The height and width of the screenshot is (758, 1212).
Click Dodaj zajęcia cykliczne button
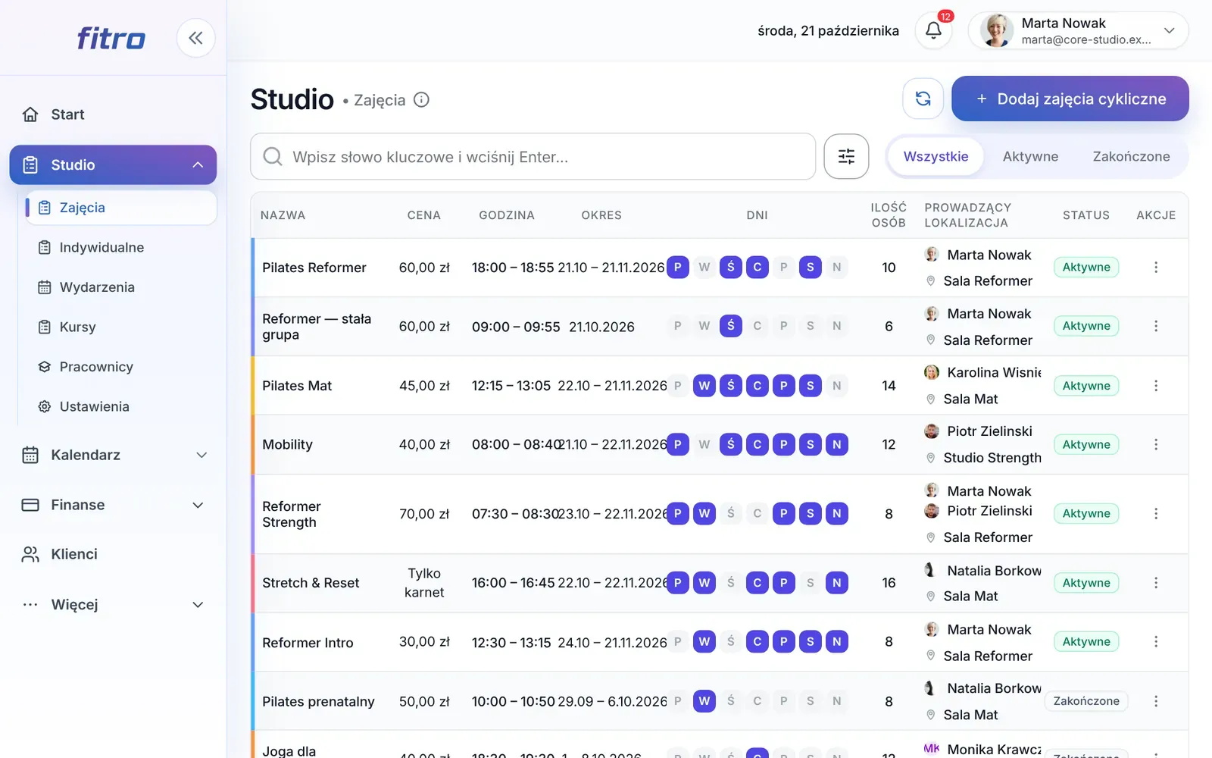point(1070,99)
